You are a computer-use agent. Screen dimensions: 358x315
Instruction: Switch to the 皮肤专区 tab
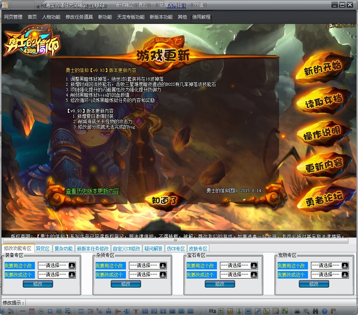[x=198, y=248]
